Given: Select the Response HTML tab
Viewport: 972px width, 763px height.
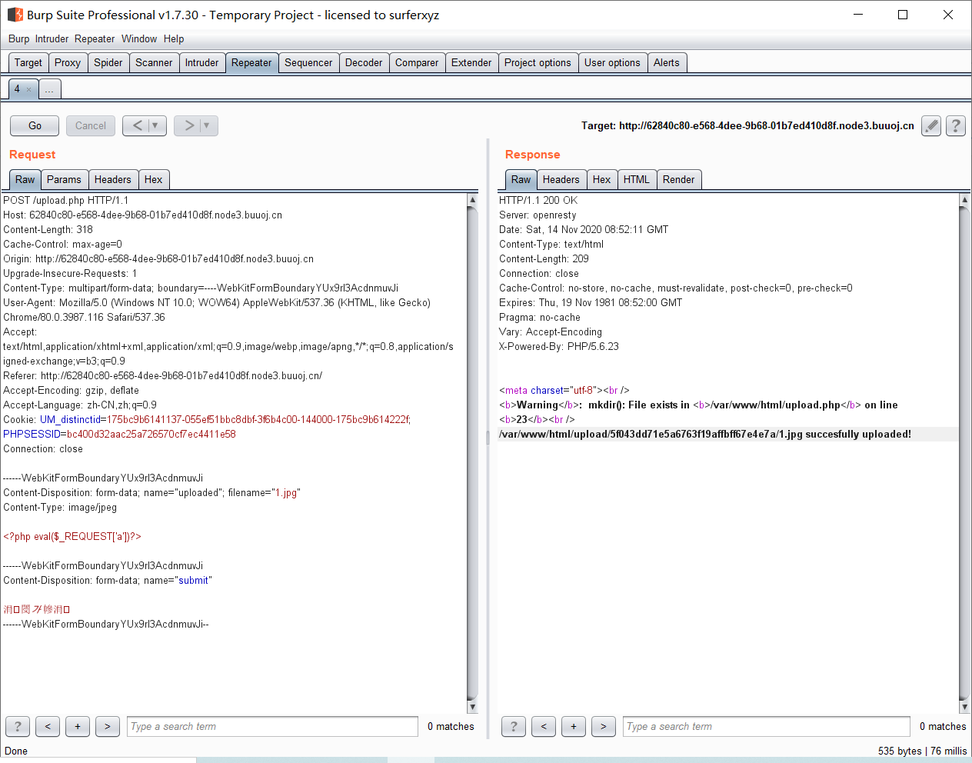Looking at the screenshot, I should pos(637,179).
